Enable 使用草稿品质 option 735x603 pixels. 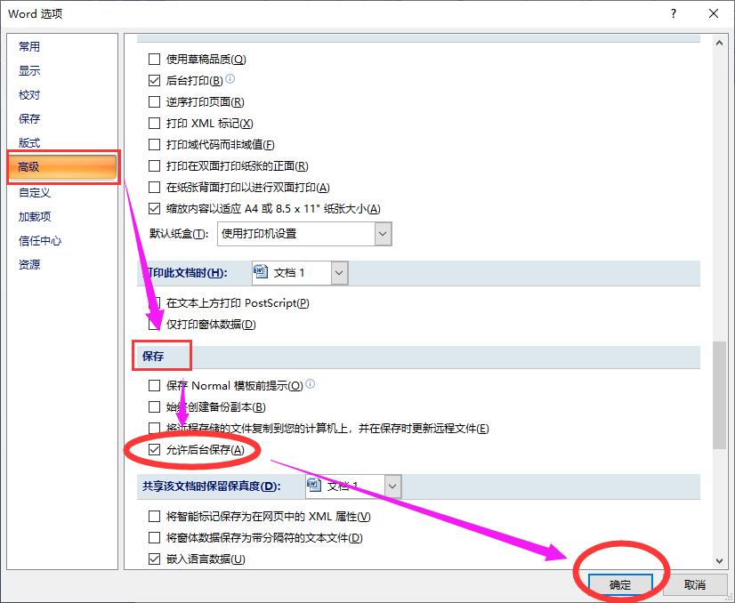coord(154,59)
